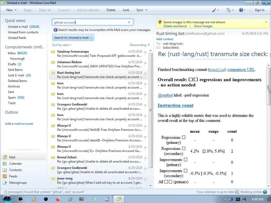271x203 pixels.
Task: Expand the image warning bar chevron
Action: coord(266,22)
